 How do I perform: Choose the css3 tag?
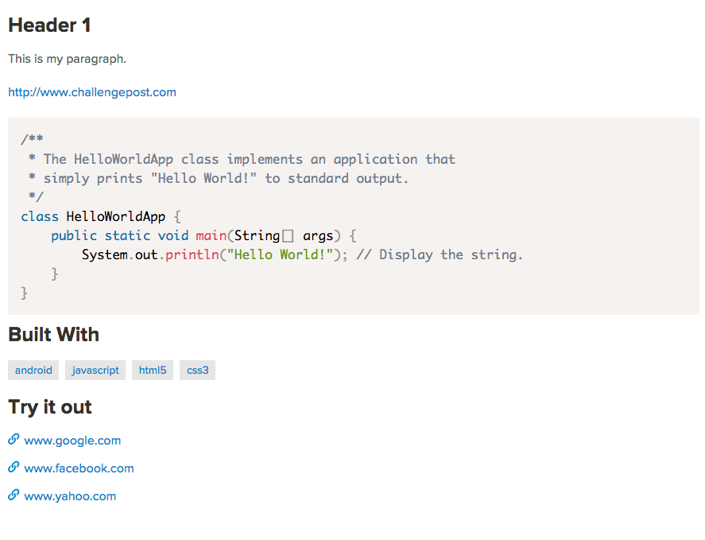tap(197, 370)
